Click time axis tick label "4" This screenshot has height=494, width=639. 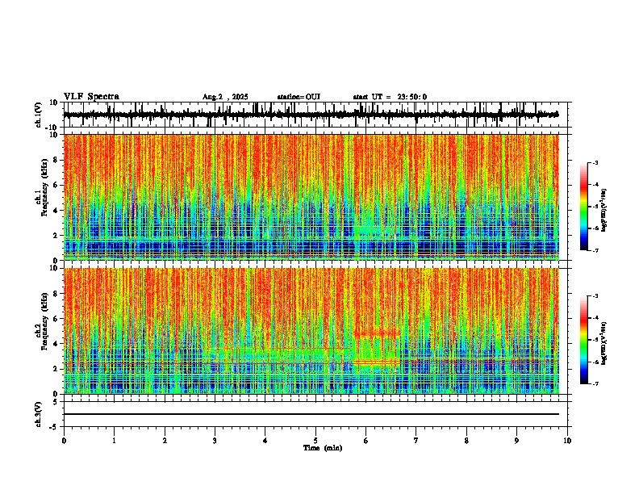point(265,441)
